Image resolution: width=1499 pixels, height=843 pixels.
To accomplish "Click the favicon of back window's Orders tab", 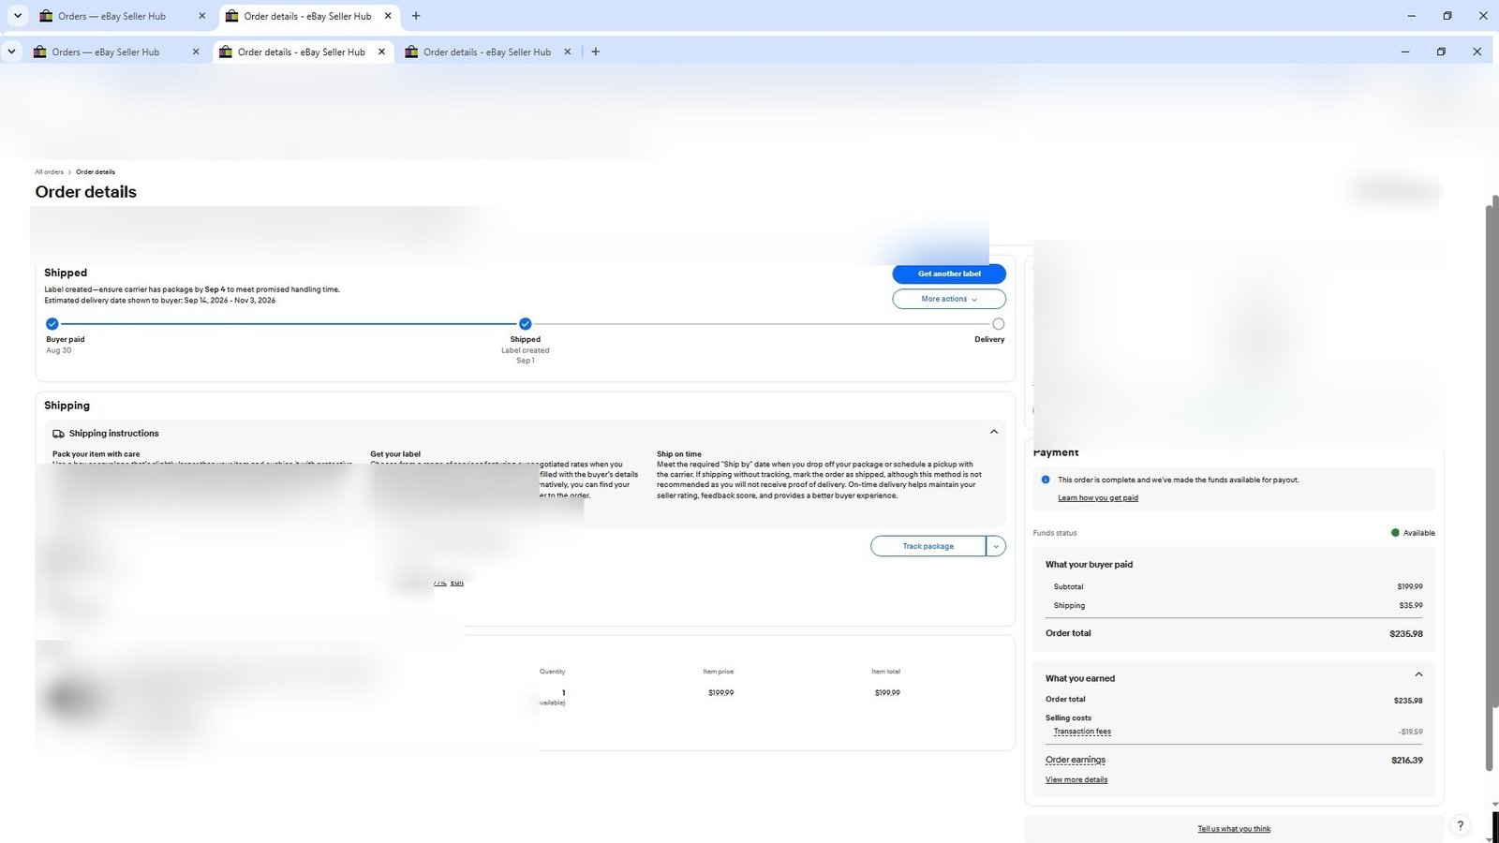I will (46, 16).
